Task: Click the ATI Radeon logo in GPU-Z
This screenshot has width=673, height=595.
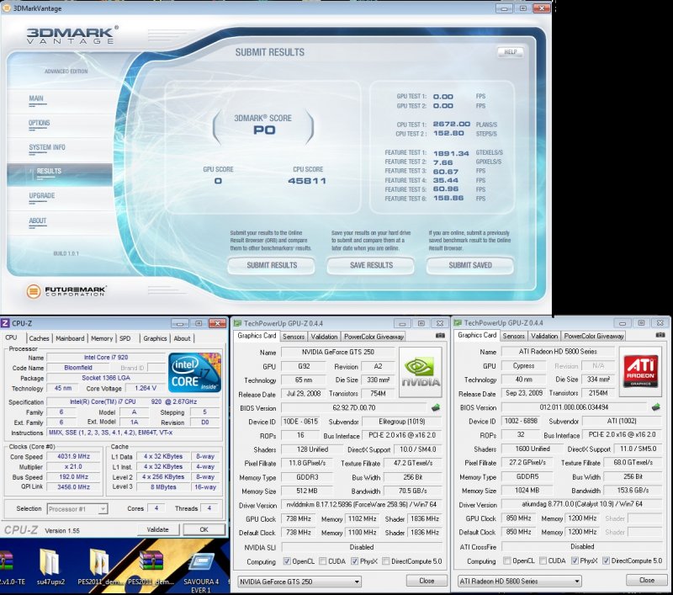Action: [x=640, y=371]
